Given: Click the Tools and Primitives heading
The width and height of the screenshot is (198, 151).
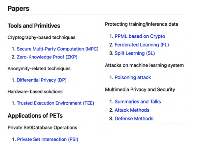Looking at the screenshot, I should click(x=34, y=25).
